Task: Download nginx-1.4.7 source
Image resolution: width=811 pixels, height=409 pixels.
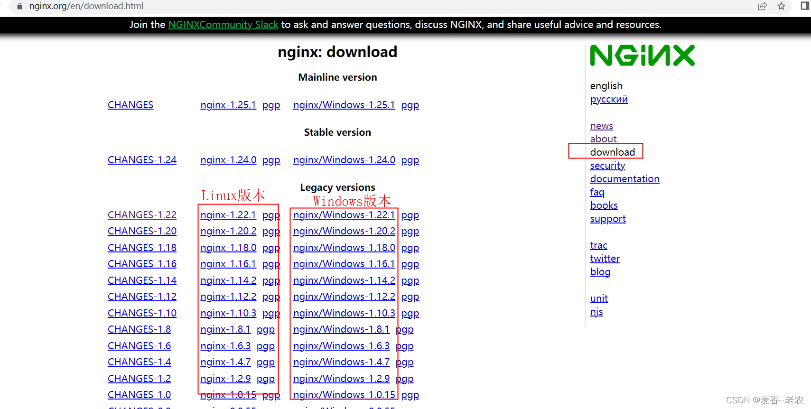Action: [225, 362]
